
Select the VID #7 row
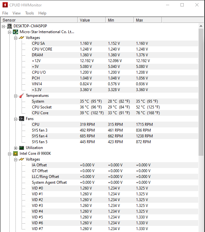click(x=114, y=228)
